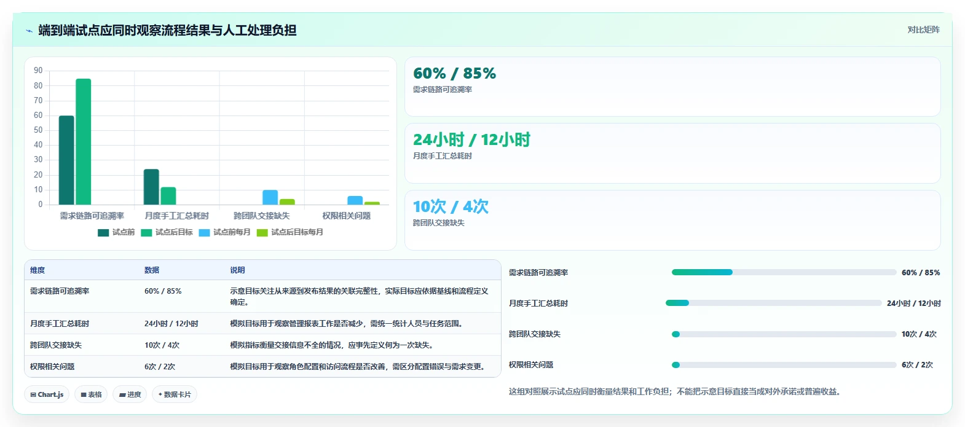Viewport: 965px width, 427px height.
Task: Open the 24小时 / 12小时 data card
Action: 672,153
